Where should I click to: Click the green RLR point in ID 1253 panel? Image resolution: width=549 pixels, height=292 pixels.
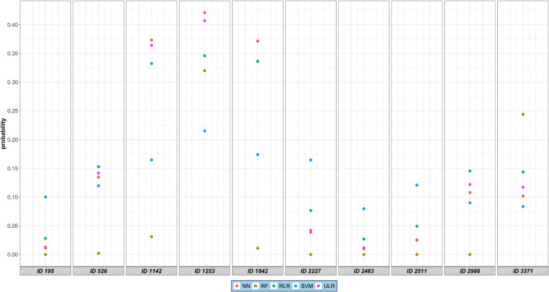[x=205, y=56]
